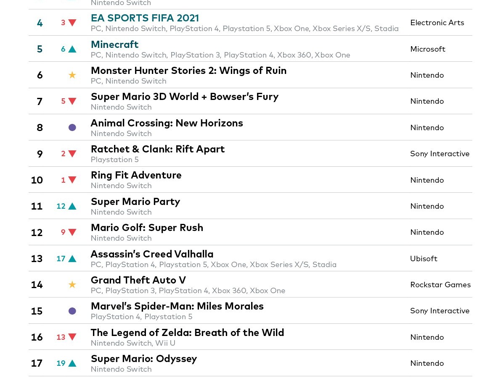Click the purple dot beside Spider-Man: Miles Morales
The height and width of the screenshot is (378, 501).
point(72,311)
